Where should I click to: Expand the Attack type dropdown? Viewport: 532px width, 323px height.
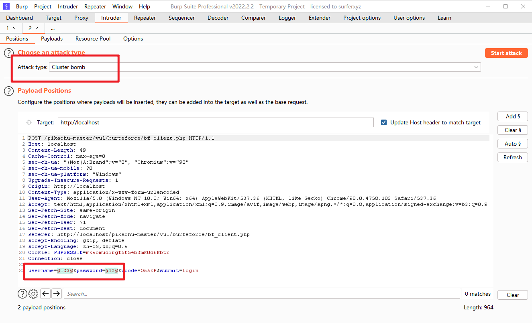point(476,67)
